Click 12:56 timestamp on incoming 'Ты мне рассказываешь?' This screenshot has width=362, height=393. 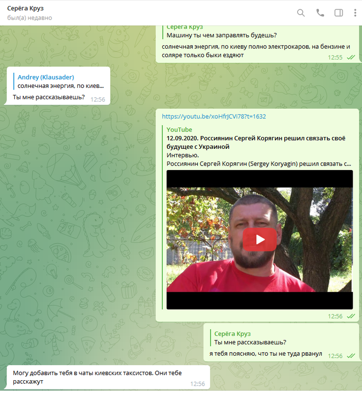click(97, 100)
